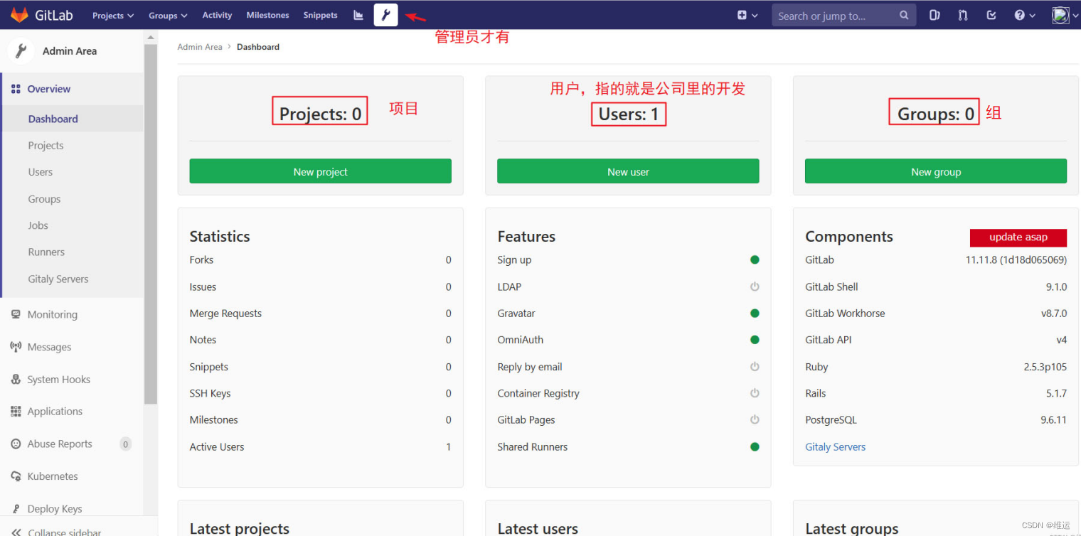Screen dimensions: 1081x536
Task: Click the Kubernetes icon in sidebar
Action: coord(16,476)
